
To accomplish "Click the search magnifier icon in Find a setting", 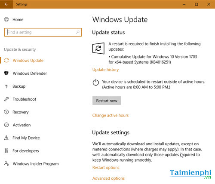I will point(78,32).
